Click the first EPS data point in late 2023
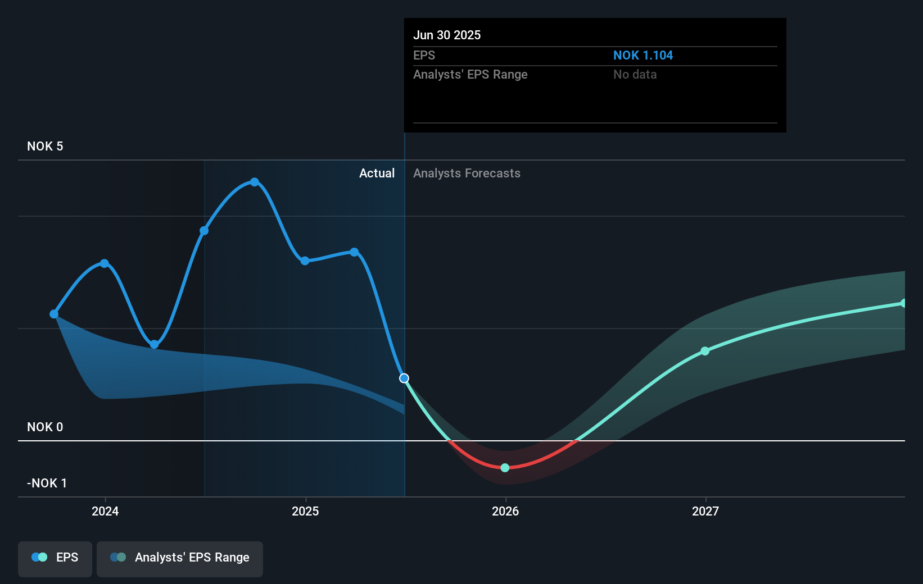Image resolution: width=923 pixels, height=584 pixels. click(x=54, y=314)
